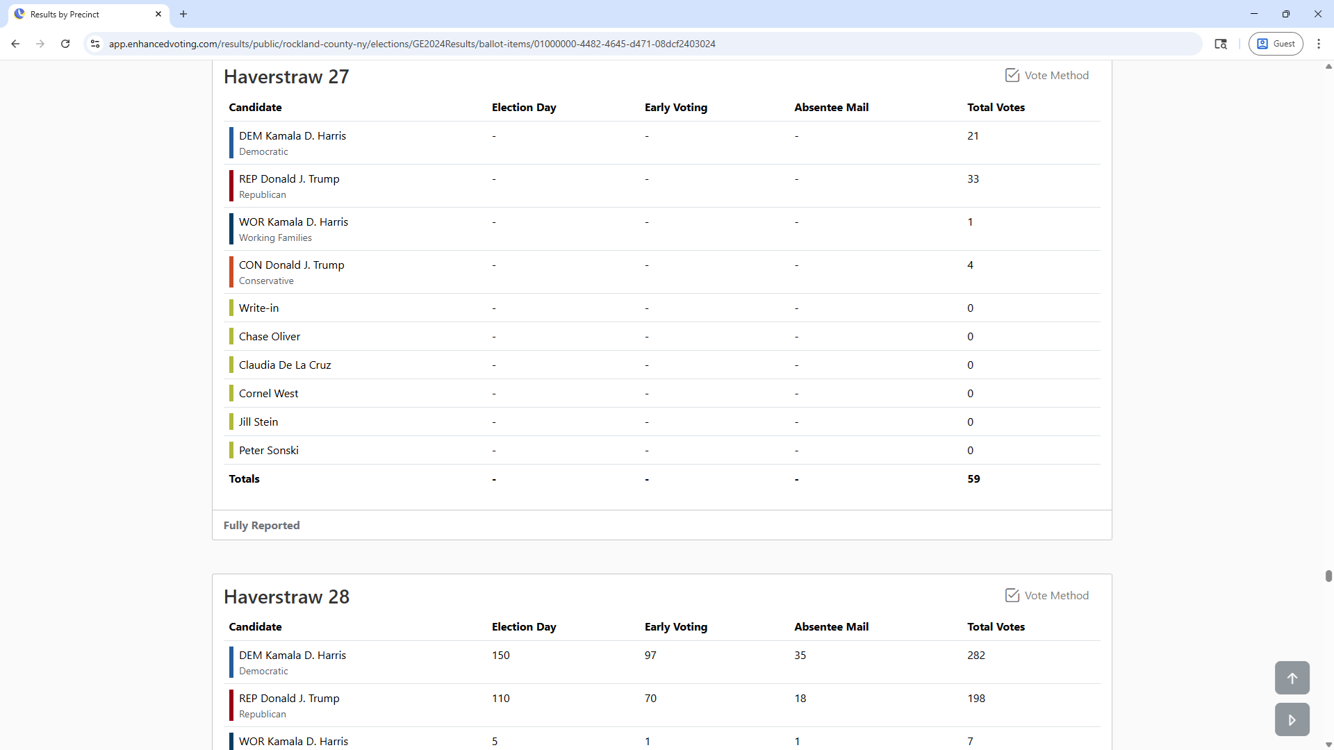The width and height of the screenshot is (1334, 750).
Task: Go back with the browser back arrow
Action: tap(15, 44)
